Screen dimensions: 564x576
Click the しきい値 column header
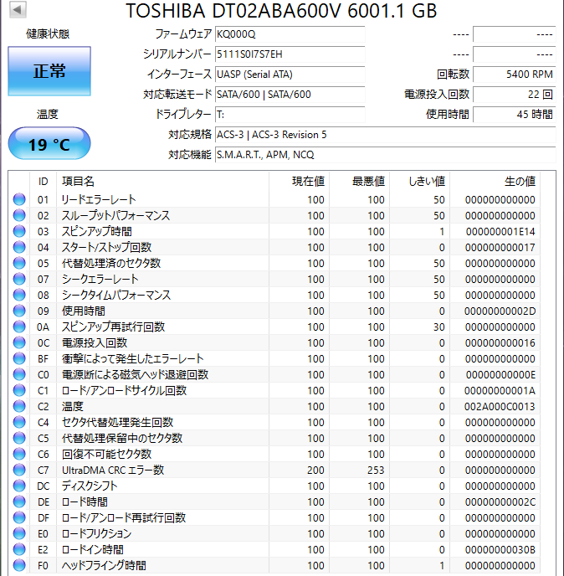[x=420, y=182]
